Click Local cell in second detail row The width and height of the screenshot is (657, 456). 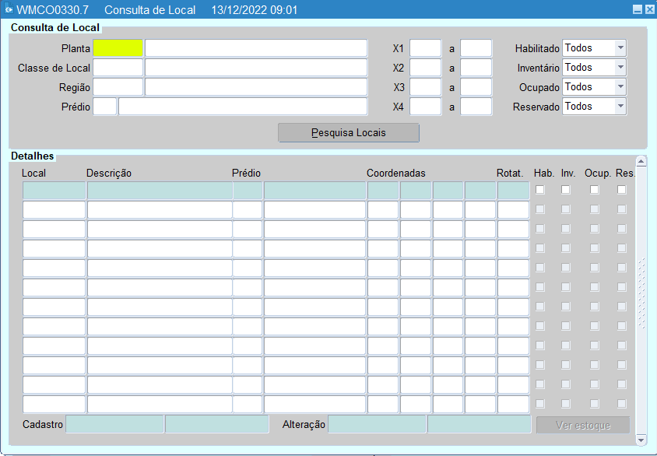(54, 210)
